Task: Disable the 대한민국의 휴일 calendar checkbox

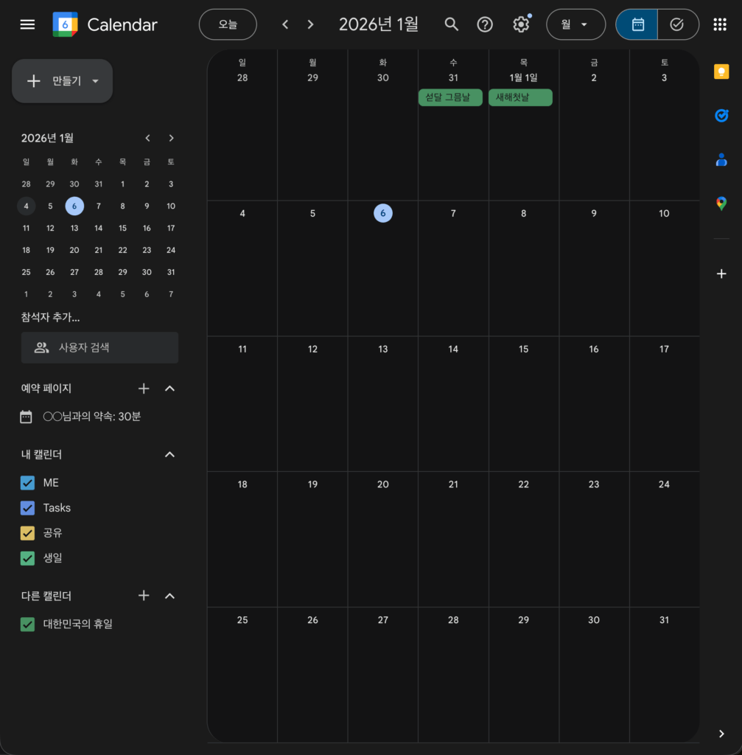Action: [28, 624]
